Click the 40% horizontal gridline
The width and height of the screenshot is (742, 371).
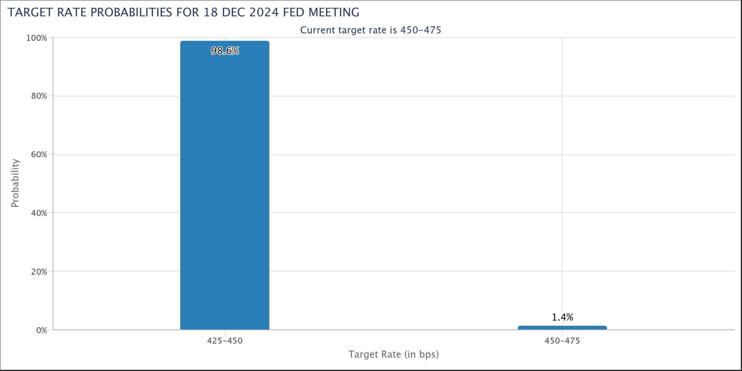point(408,213)
